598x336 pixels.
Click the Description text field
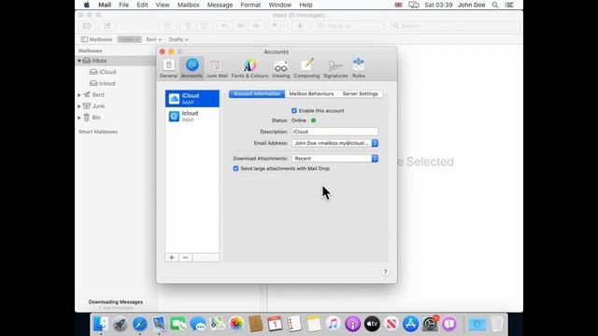pos(335,132)
